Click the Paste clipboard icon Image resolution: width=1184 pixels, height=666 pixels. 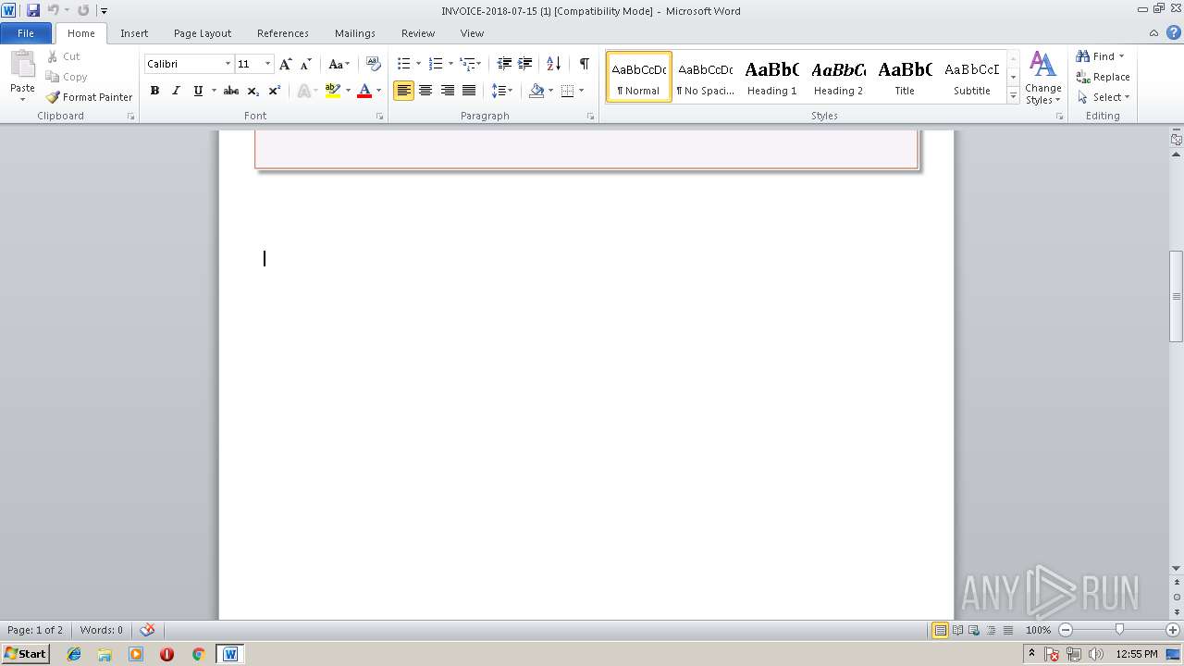pos(22,67)
